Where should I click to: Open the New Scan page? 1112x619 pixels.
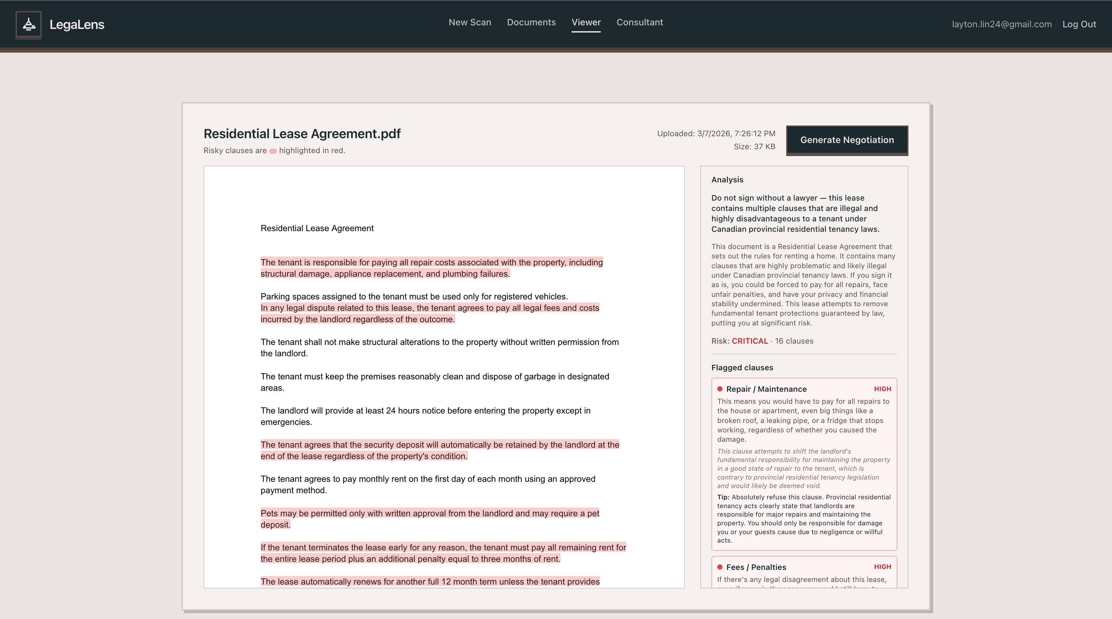470,22
